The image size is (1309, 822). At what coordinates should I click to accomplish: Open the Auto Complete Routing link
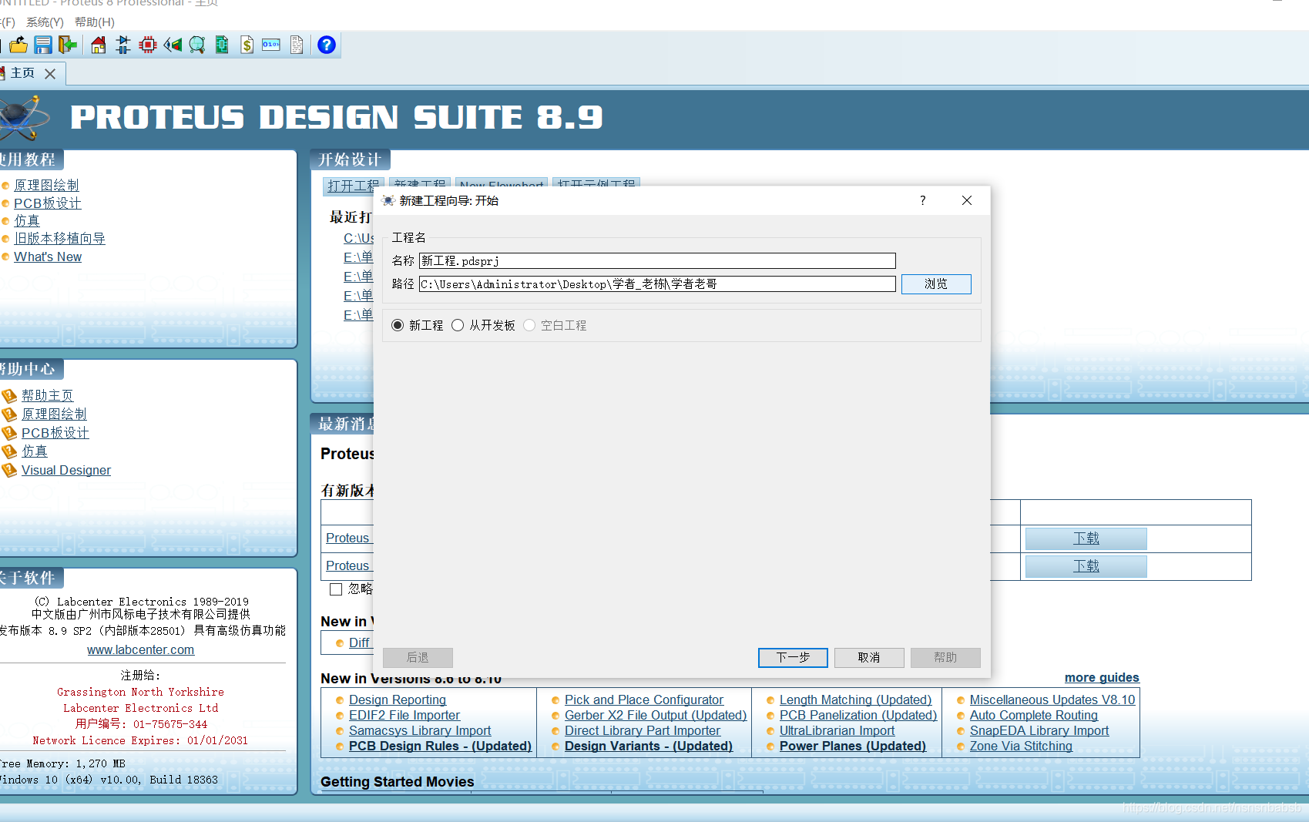[1034, 715]
